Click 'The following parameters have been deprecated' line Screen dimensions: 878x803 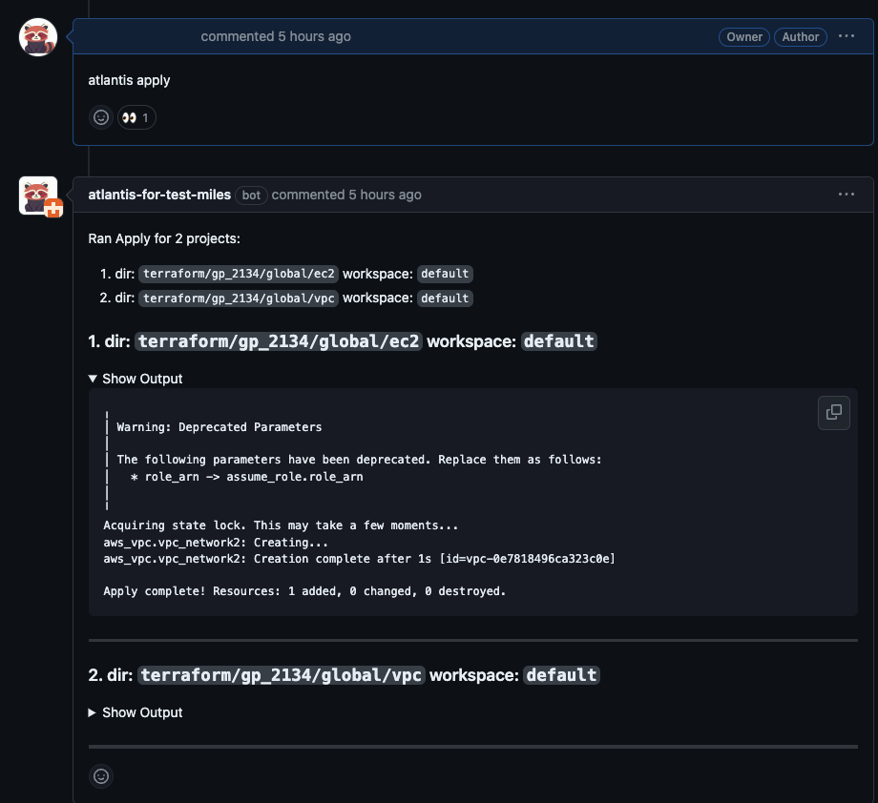point(359,460)
